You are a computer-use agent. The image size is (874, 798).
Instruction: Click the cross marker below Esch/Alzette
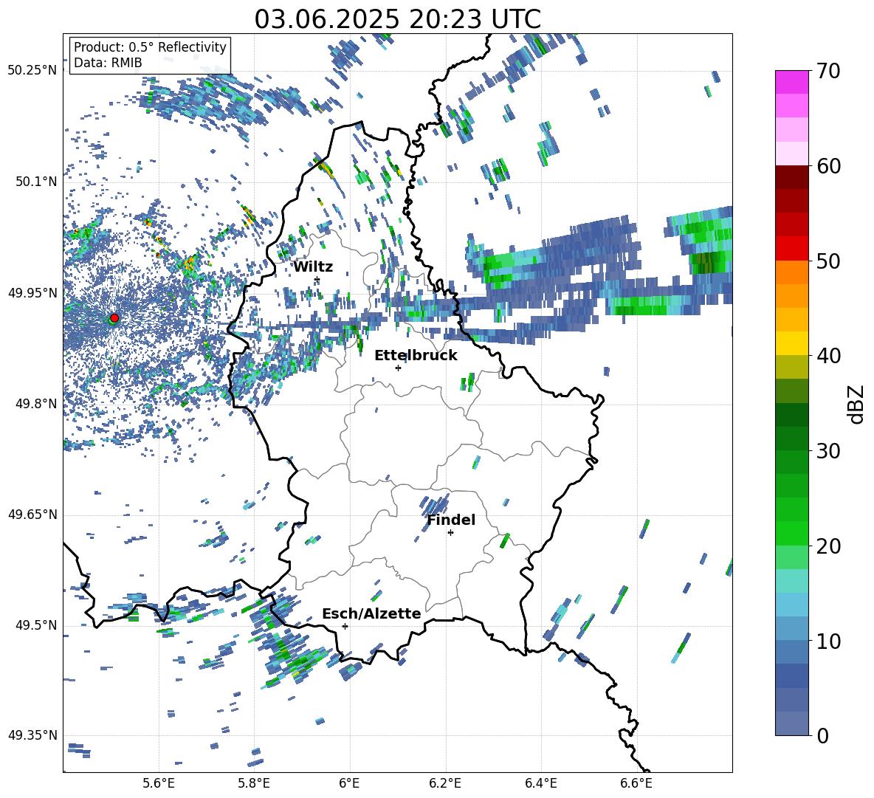345,626
